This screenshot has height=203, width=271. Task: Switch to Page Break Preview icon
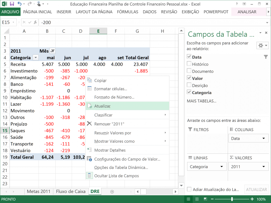tap(205, 199)
